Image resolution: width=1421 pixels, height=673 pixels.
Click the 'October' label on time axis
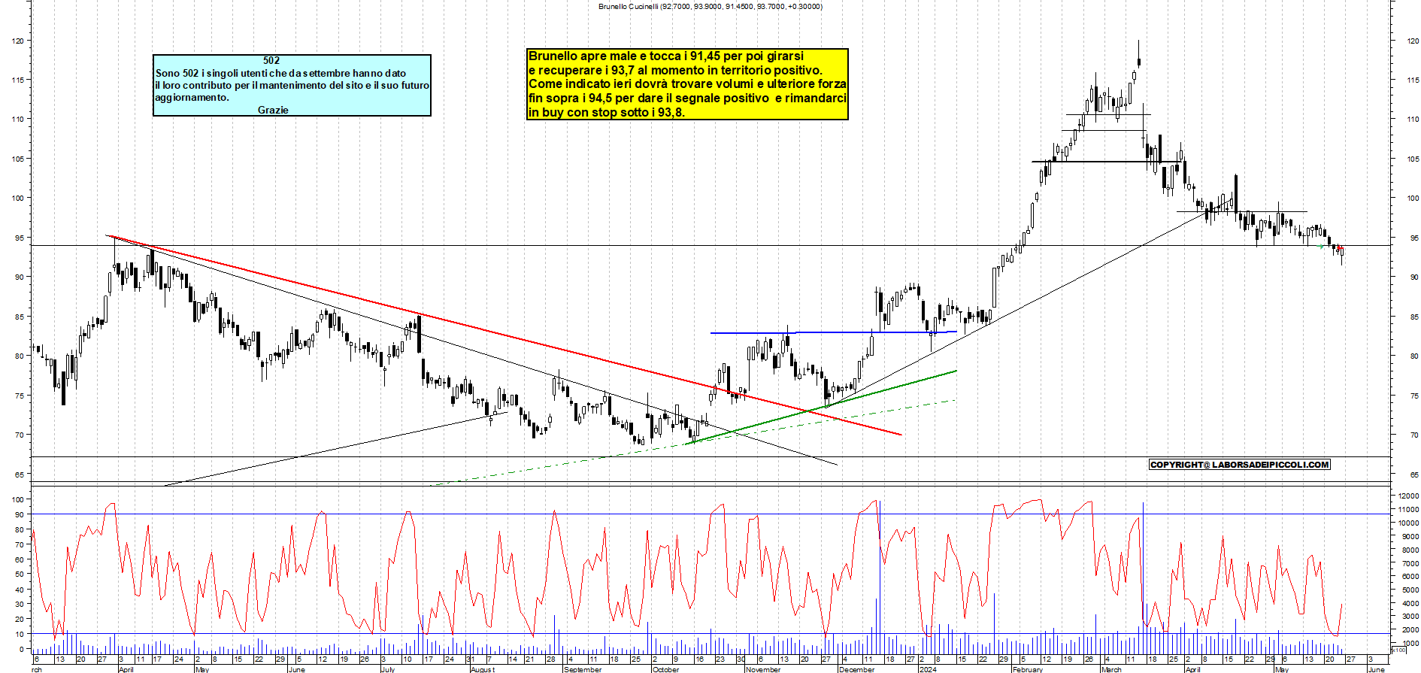tap(666, 669)
